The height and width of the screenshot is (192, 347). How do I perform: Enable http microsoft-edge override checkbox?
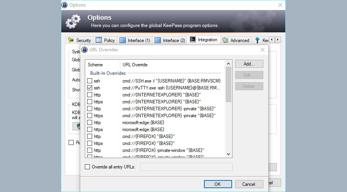tap(89, 123)
